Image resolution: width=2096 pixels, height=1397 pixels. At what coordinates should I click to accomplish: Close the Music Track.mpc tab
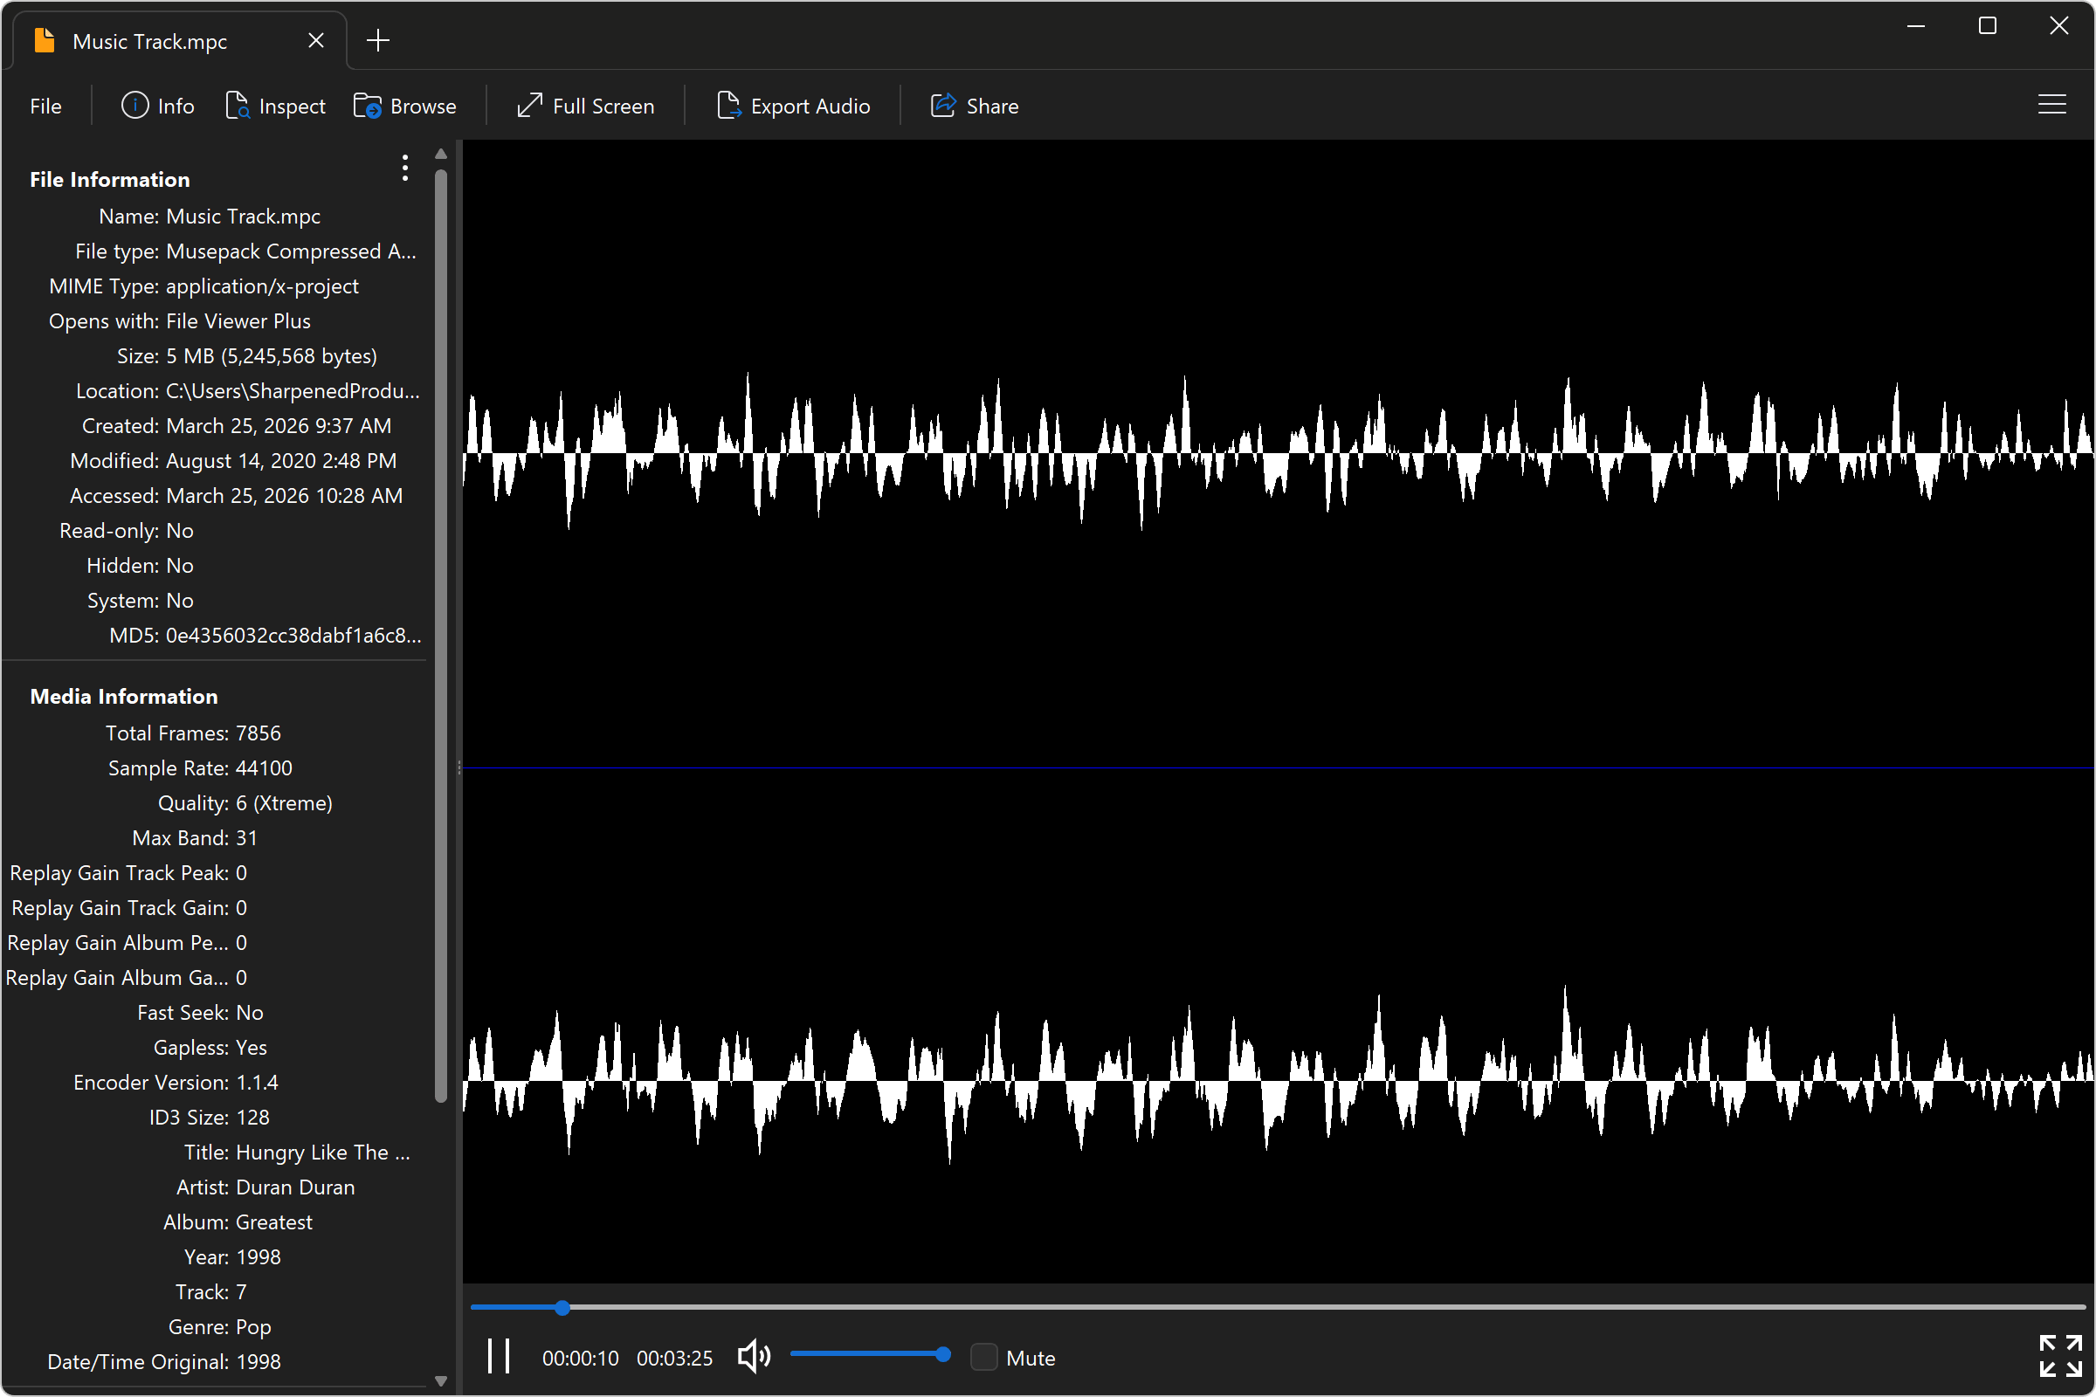pos(315,40)
